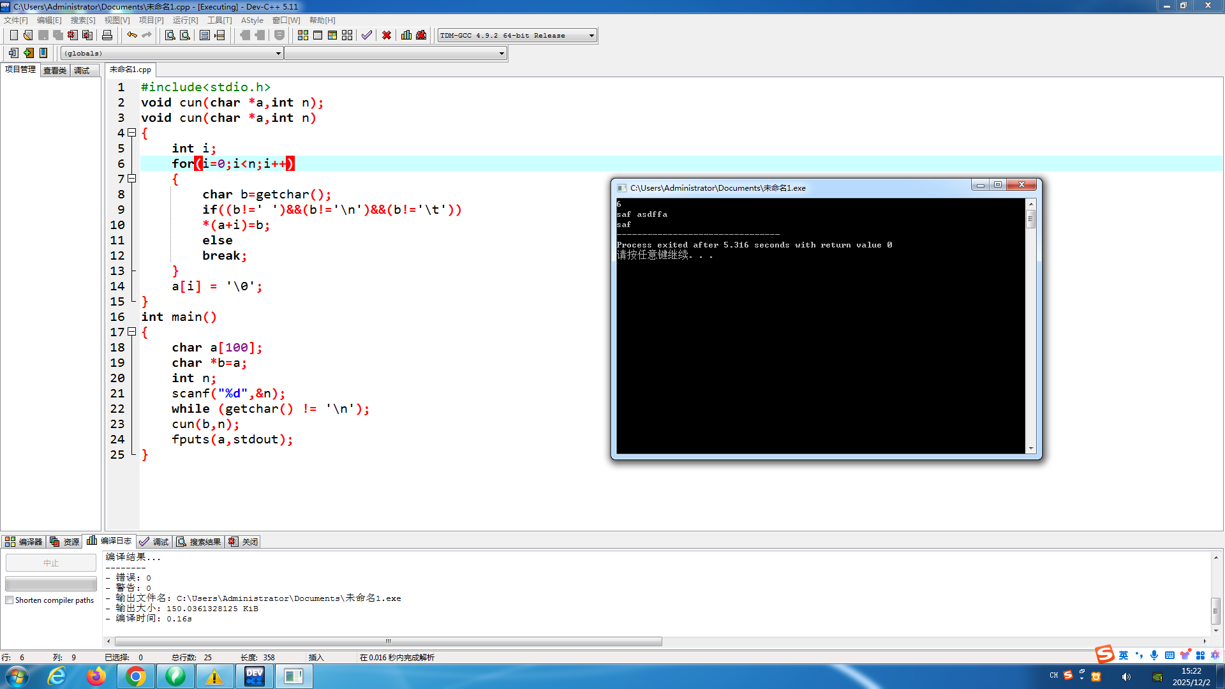Enable the Shorten compiler paths checkbox

[x=10, y=600]
